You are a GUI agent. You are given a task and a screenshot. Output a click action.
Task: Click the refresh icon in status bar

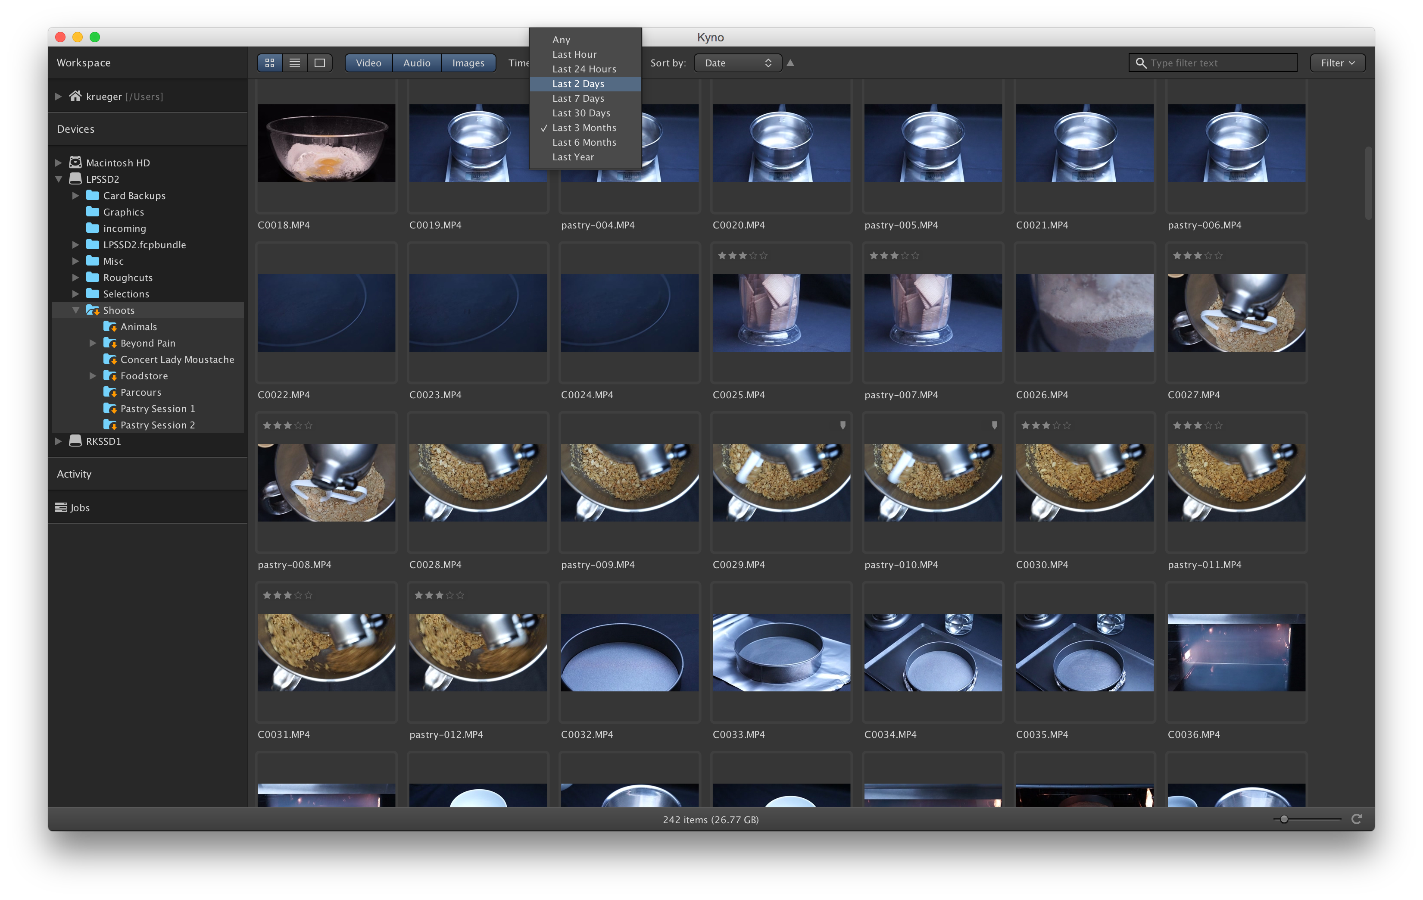coord(1356,819)
